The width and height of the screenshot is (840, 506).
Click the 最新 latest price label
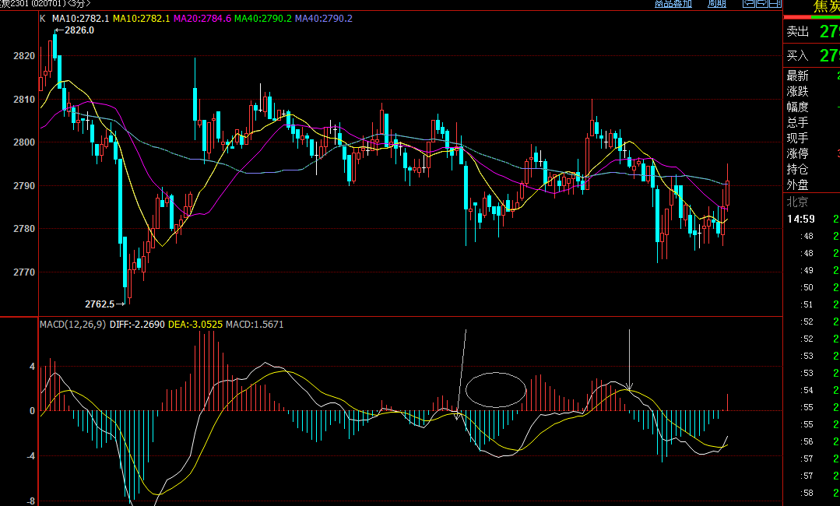point(798,76)
